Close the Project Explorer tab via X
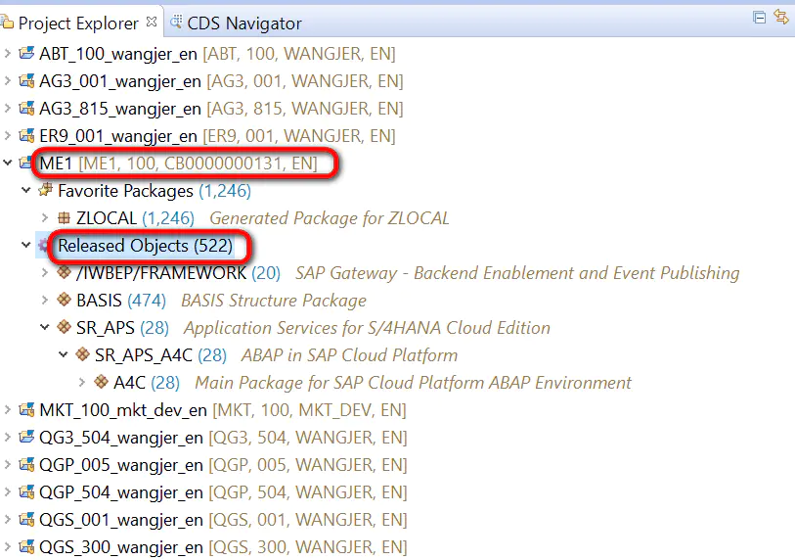This screenshot has height=560, width=795. (152, 22)
